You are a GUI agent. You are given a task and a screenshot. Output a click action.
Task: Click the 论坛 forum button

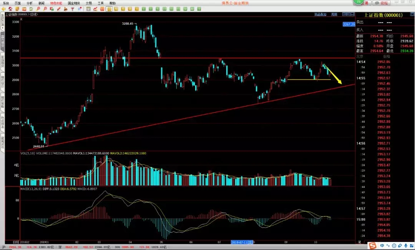382,3
